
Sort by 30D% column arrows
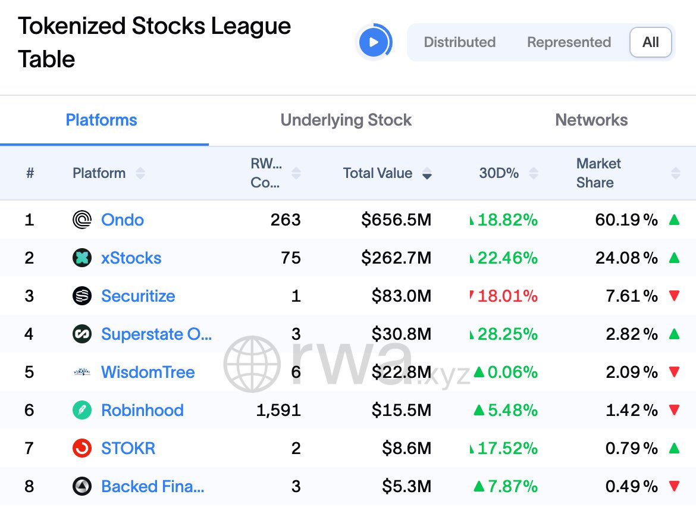(534, 174)
